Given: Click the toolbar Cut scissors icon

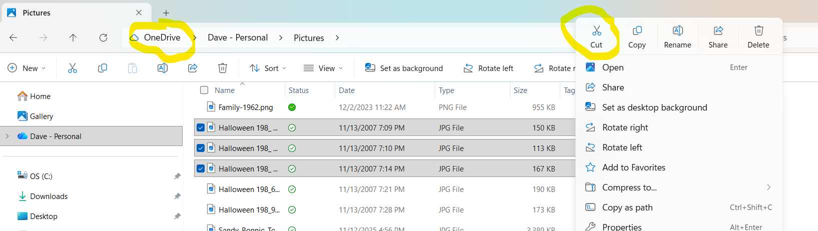Looking at the screenshot, I should [73, 68].
